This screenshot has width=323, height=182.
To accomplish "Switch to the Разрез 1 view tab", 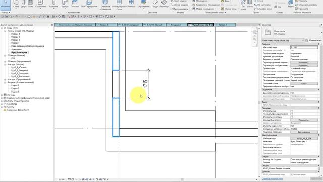I will [x=106, y=25].
